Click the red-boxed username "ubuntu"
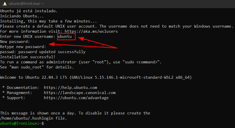Viewport: 235px width, 128px height. click(66, 37)
